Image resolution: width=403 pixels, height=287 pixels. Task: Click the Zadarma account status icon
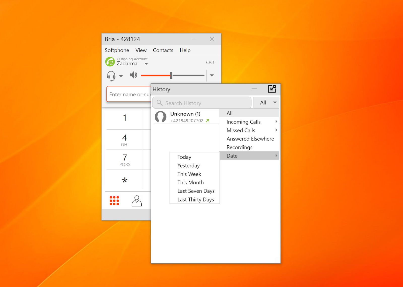[x=110, y=62]
